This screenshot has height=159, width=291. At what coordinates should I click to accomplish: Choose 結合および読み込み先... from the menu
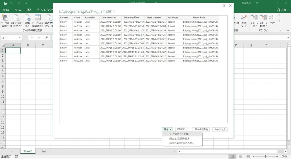(x=182, y=143)
